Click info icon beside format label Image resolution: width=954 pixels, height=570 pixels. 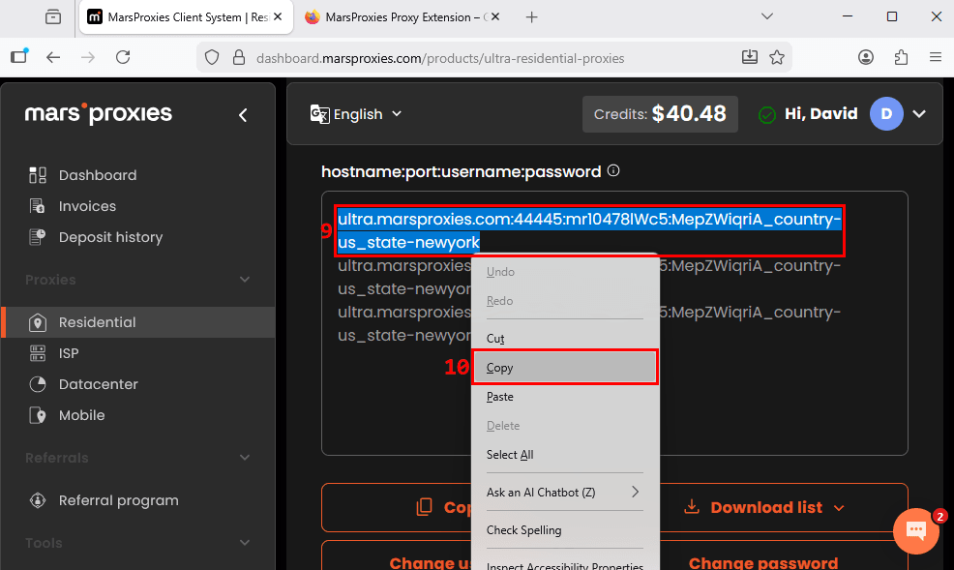(x=613, y=171)
